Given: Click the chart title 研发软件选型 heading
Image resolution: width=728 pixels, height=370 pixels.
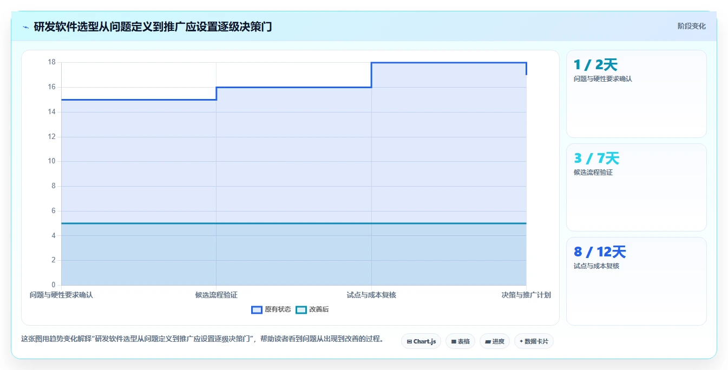Looking at the screenshot, I should click(x=153, y=27).
